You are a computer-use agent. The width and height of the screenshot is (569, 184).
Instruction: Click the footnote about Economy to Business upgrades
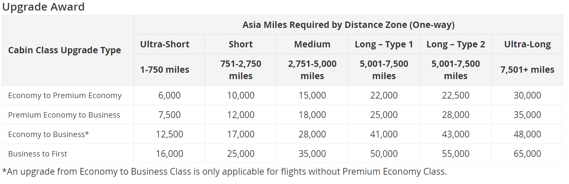coord(224,172)
